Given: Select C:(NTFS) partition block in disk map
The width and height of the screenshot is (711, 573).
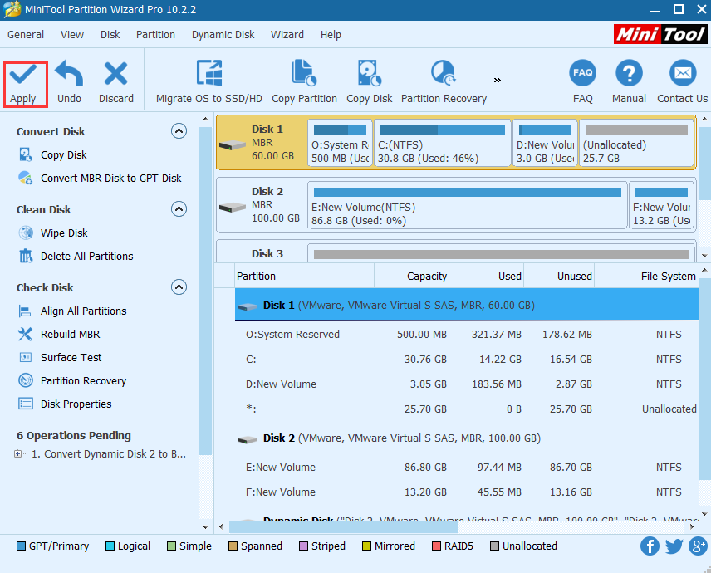Looking at the screenshot, I should coord(442,143).
